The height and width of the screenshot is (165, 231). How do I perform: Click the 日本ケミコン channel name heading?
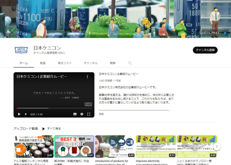click(x=47, y=48)
